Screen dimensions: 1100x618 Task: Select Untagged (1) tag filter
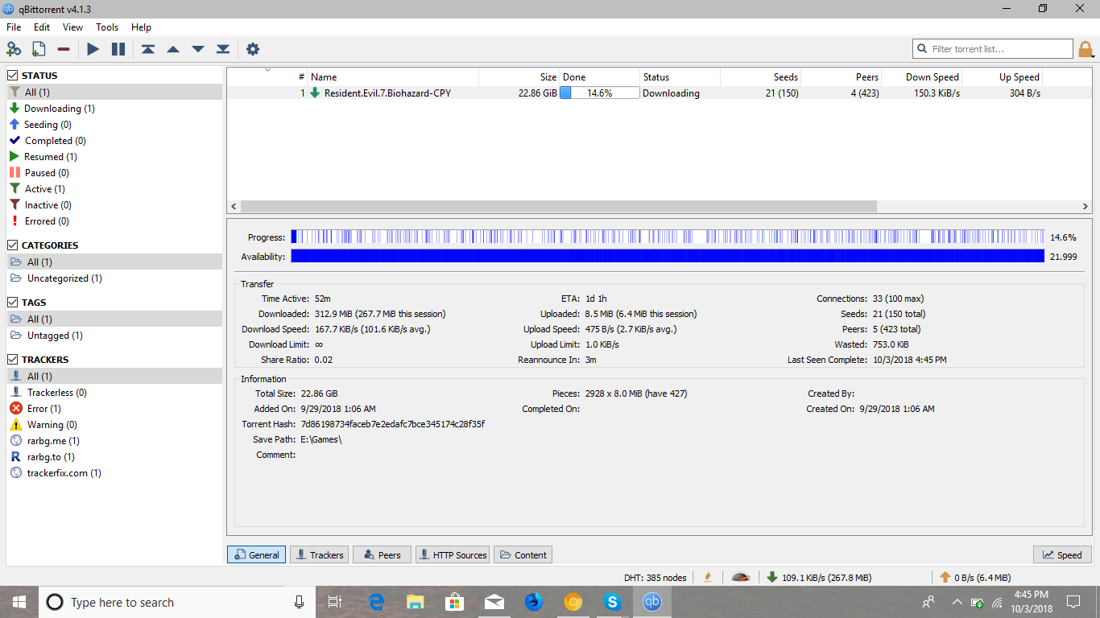(114, 336)
